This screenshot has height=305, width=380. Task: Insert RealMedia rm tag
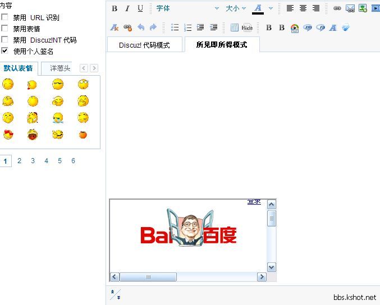(x=308, y=27)
